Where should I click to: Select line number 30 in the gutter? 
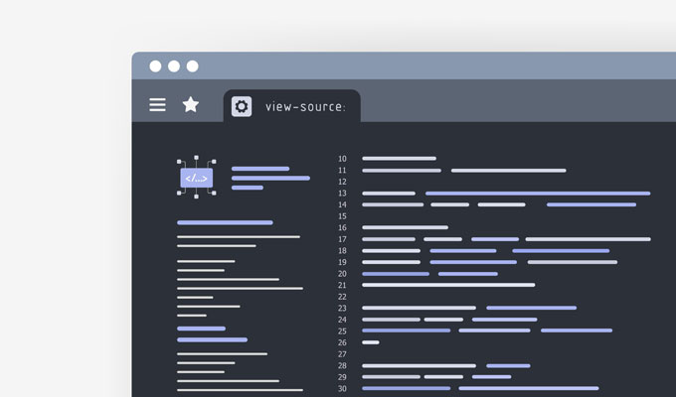[342, 388]
